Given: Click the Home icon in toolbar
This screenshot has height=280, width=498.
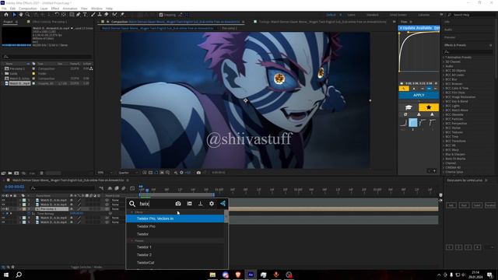Looking at the screenshot, I should click(6, 15).
